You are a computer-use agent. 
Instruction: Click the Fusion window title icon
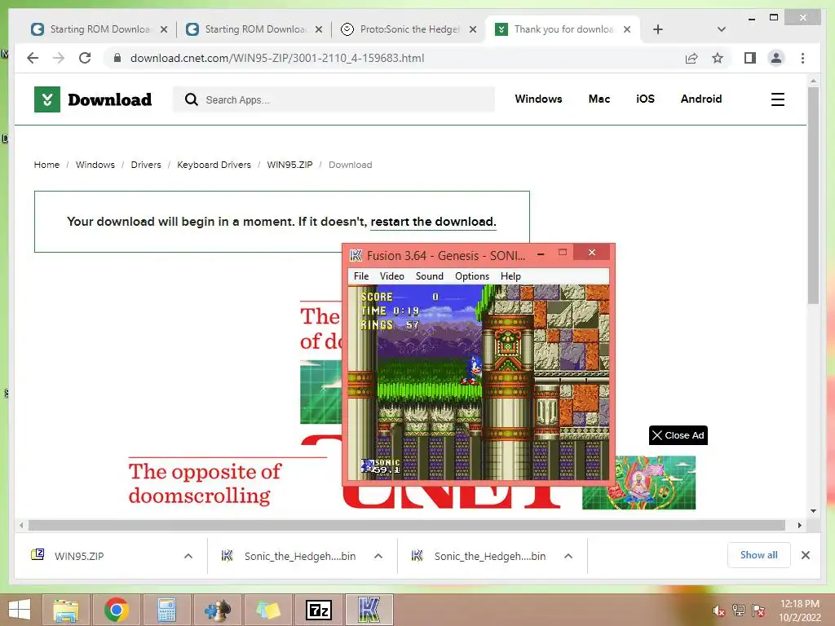[x=356, y=255]
